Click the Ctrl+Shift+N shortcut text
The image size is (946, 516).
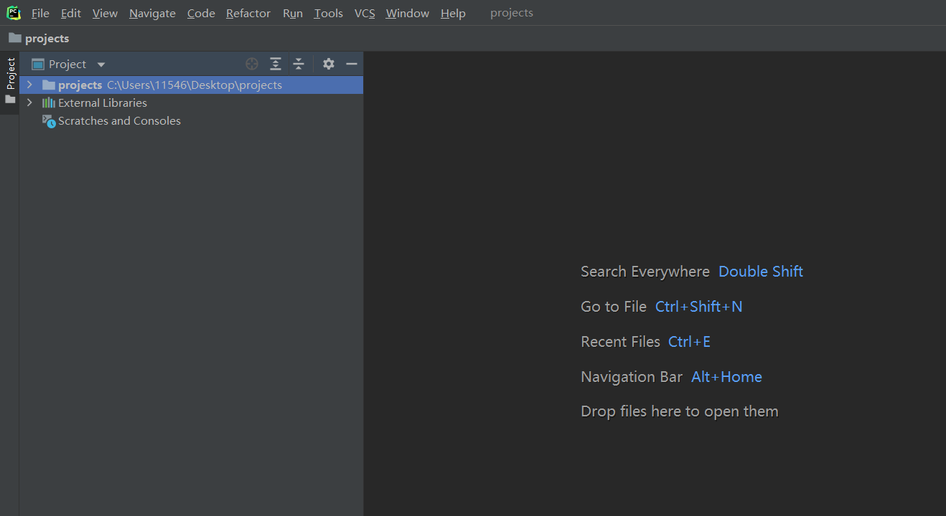pyautogui.click(x=699, y=307)
